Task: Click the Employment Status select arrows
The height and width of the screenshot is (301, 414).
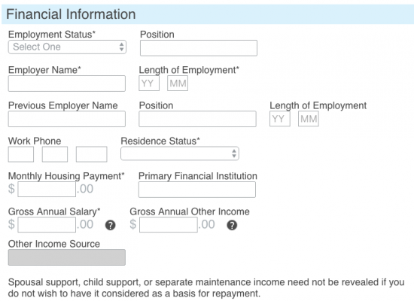Action: (x=121, y=47)
